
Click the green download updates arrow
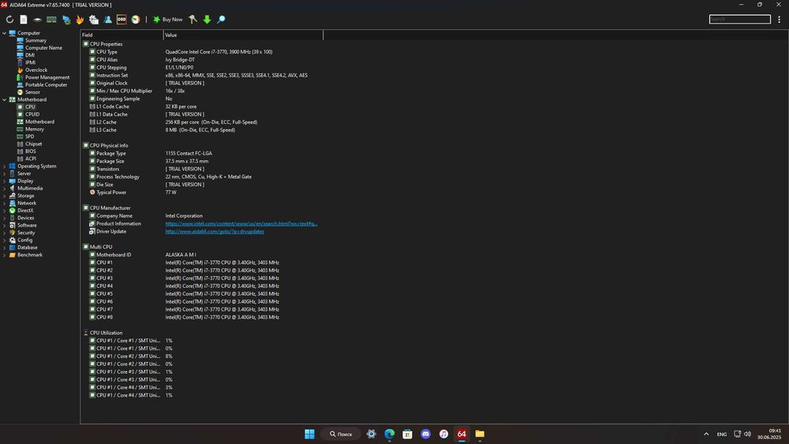(207, 20)
